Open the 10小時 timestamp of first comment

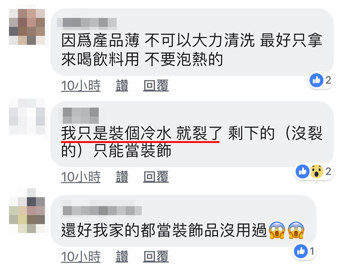pos(81,86)
